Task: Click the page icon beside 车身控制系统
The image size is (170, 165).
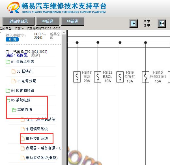Action: pos(23,139)
